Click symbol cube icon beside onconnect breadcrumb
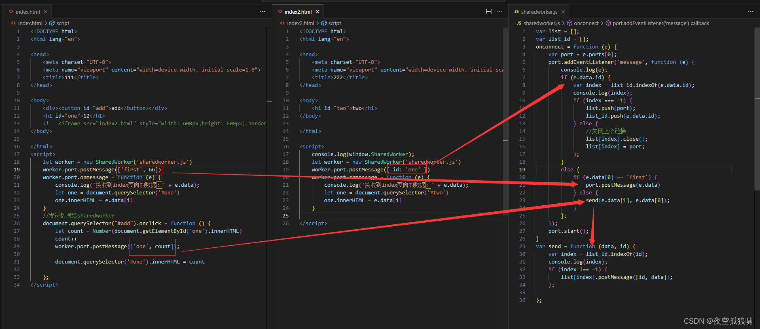760x329 pixels. pos(569,23)
